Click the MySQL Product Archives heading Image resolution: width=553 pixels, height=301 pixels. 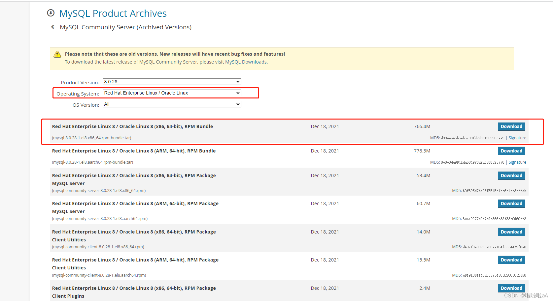click(113, 13)
